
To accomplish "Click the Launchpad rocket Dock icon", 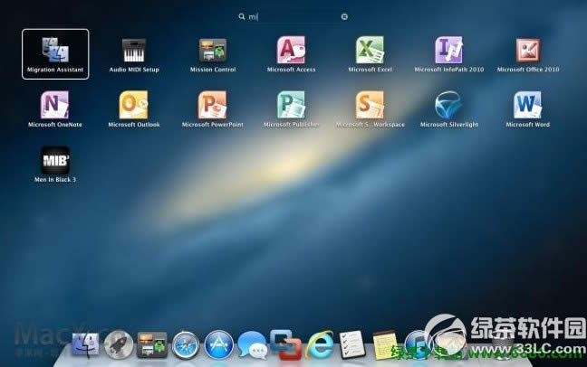I will (x=119, y=344).
